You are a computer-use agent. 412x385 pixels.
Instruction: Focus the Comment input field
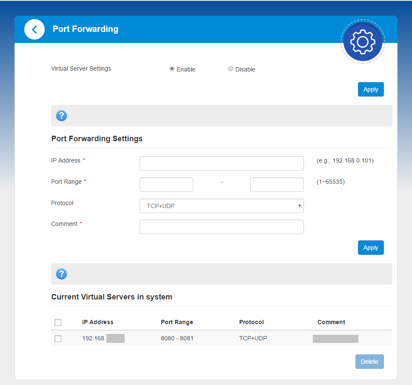221,227
